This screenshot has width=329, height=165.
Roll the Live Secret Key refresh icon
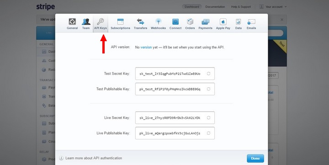point(208,118)
